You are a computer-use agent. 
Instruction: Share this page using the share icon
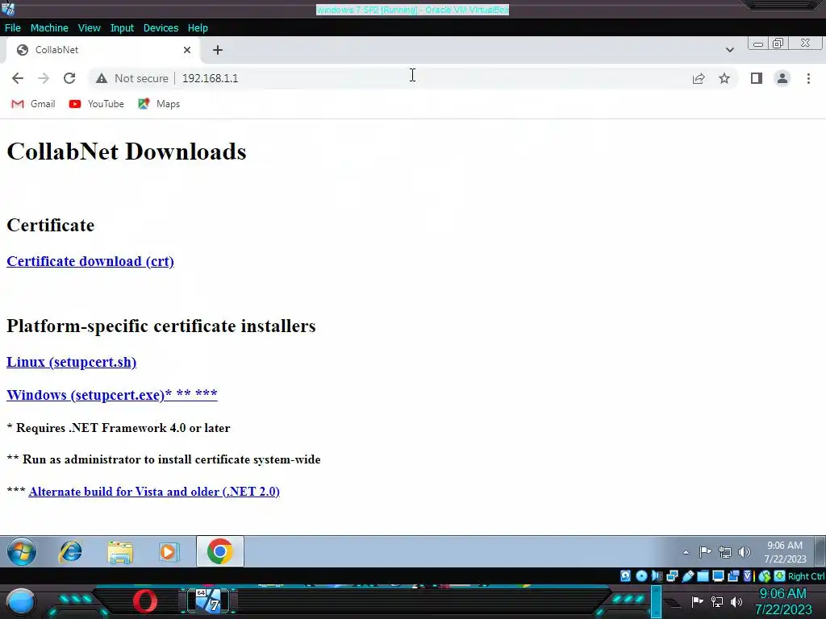point(699,78)
